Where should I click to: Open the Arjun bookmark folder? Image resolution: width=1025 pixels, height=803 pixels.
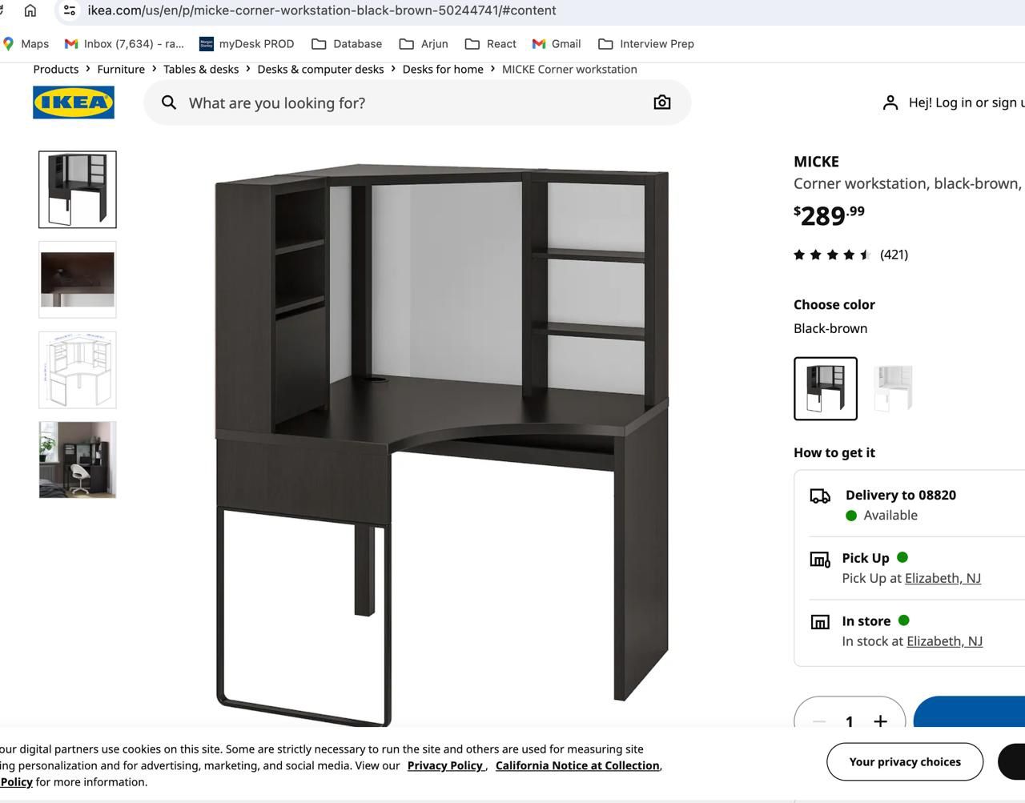coord(424,44)
